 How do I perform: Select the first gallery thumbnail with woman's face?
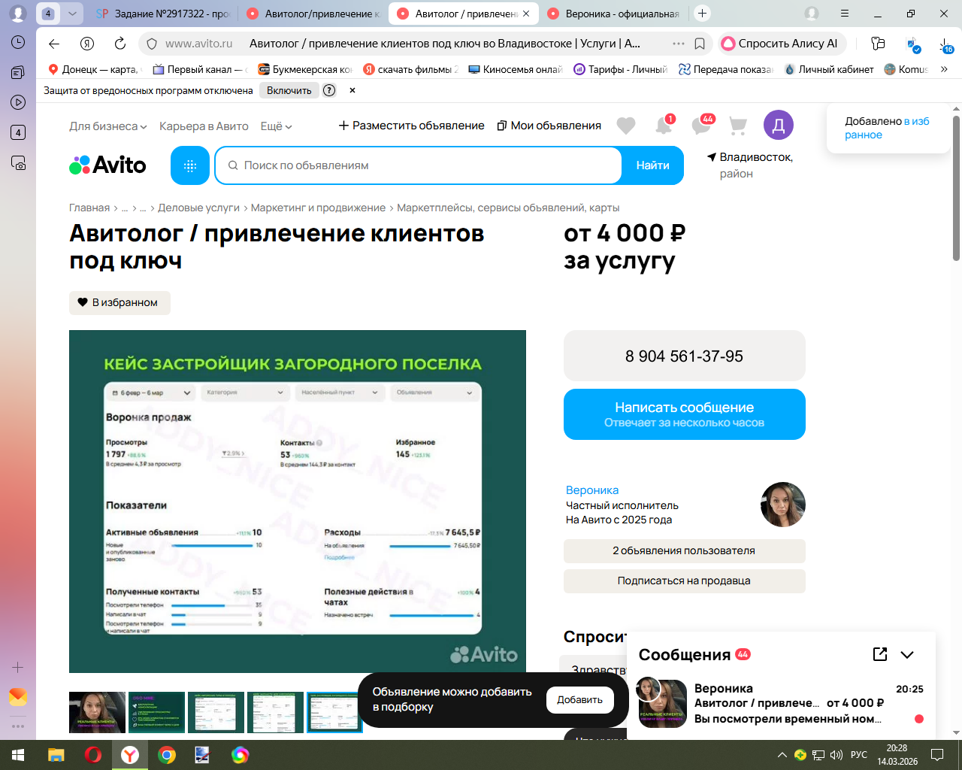click(x=97, y=712)
